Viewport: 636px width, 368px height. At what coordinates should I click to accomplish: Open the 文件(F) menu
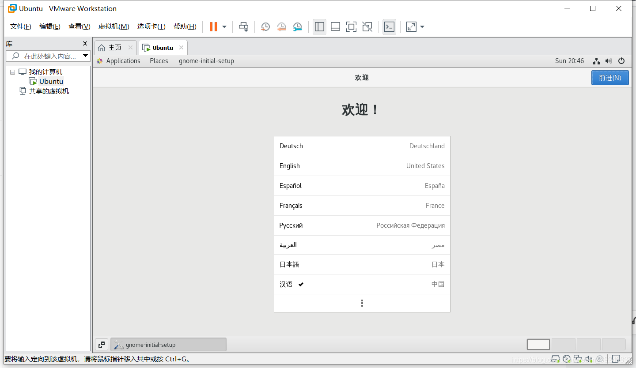21,26
